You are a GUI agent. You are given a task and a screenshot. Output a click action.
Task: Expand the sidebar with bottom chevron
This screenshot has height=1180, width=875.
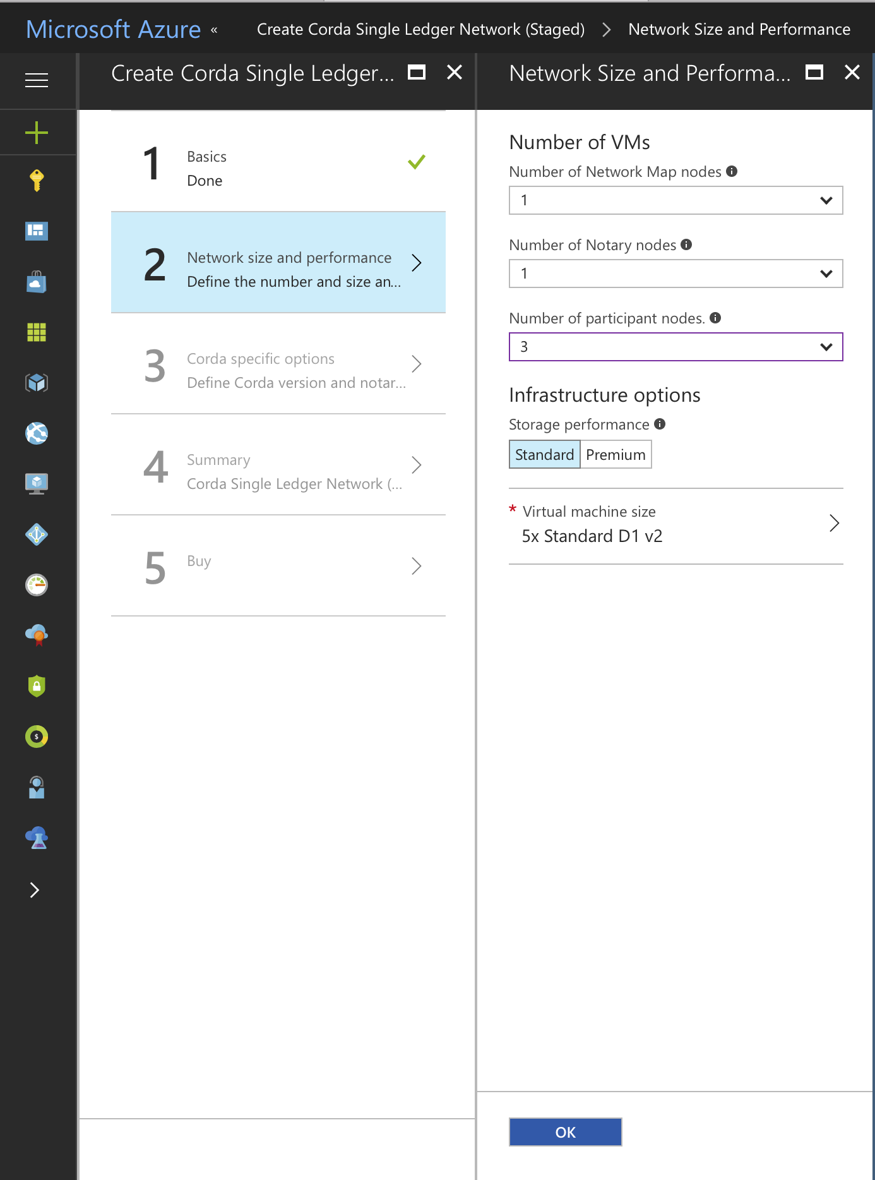click(x=35, y=890)
